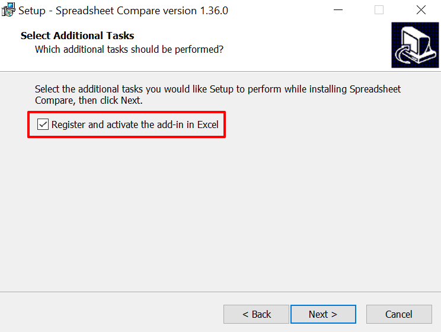The width and height of the screenshot is (441, 332).
Task: Close the Spreadsheet Compare Setup window
Action: [x=421, y=10]
